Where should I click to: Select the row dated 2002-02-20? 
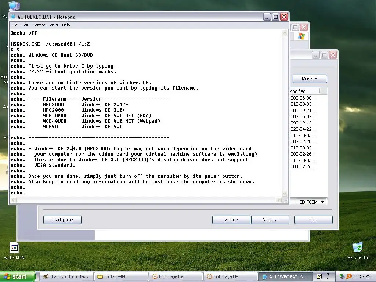tap(303, 141)
